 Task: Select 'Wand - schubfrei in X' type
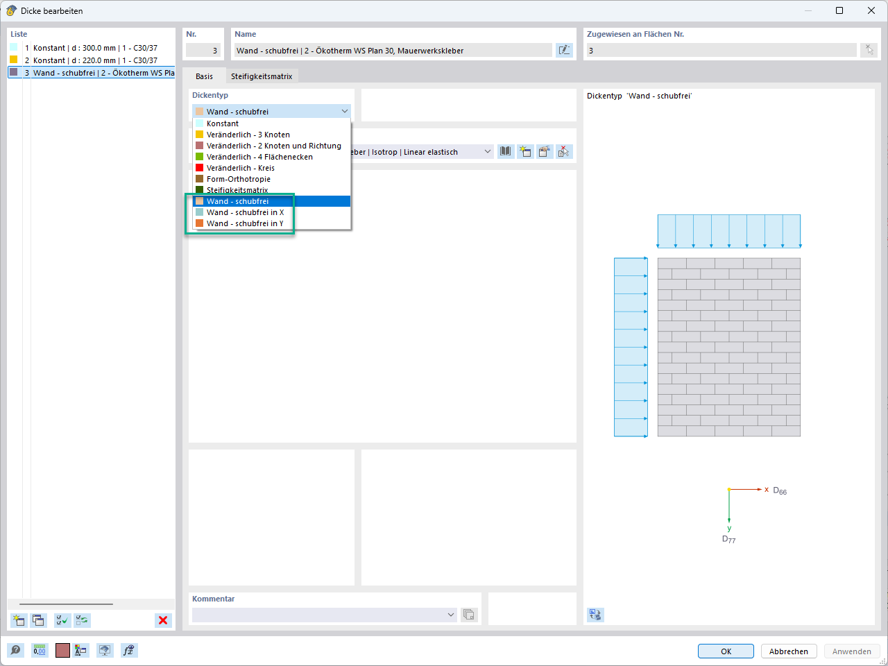(x=244, y=212)
